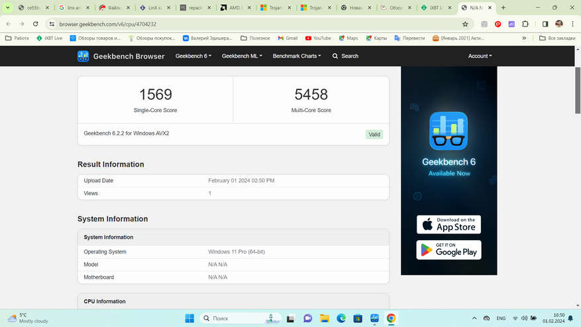
Task: Open the YouTube bookmark
Action: (318, 38)
